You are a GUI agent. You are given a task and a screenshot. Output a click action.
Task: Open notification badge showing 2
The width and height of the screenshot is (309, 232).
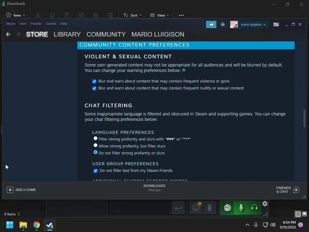[x=301, y=225]
